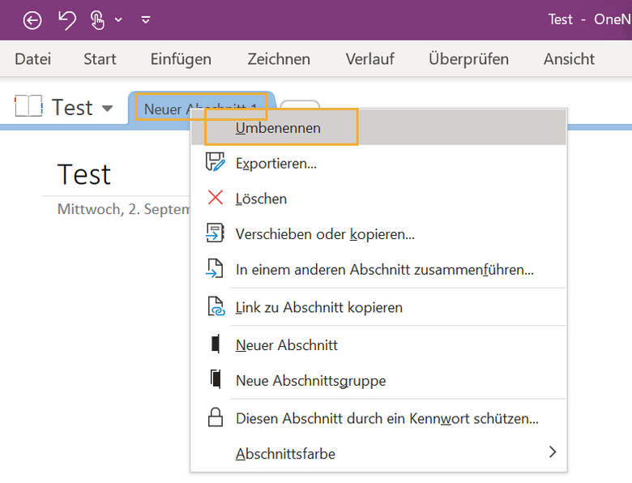Open Customize Quick Access Toolbar dropdown
The height and width of the screenshot is (483, 632).
click(146, 19)
